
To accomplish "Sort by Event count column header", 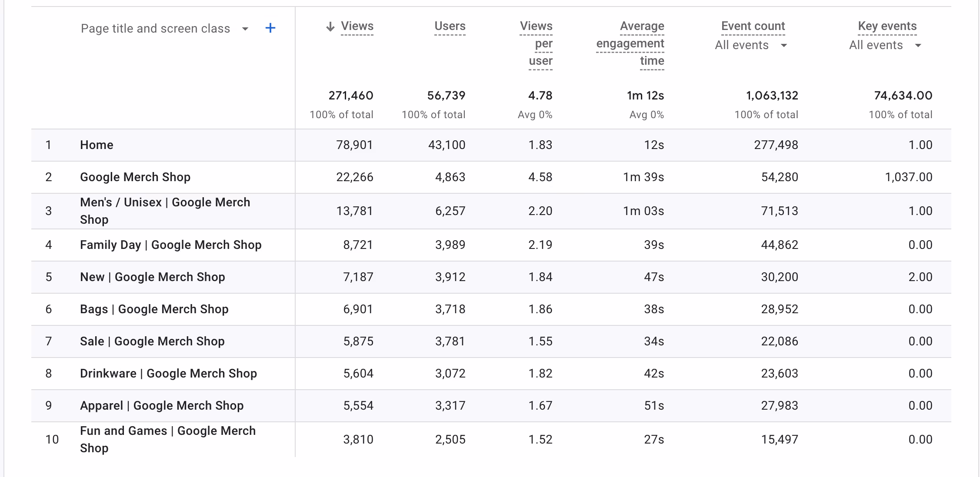I will (753, 26).
